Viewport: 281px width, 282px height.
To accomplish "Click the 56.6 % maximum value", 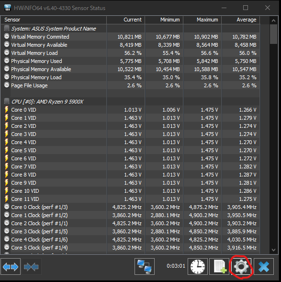I will (210, 53).
